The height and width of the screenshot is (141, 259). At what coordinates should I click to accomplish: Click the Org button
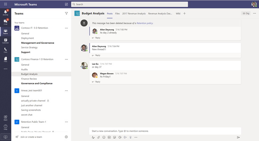coord(246,13)
